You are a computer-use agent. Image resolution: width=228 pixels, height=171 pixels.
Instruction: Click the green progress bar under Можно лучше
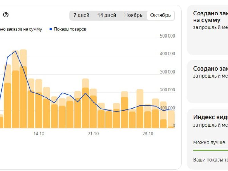[210, 150]
